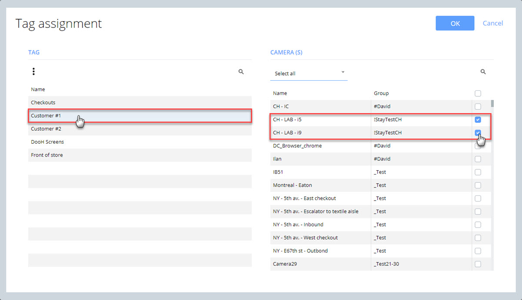Viewport: 522px width, 300px height.
Task: Select the DooH Screens tag
Action: pyautogui.click(x=140, y=142)
